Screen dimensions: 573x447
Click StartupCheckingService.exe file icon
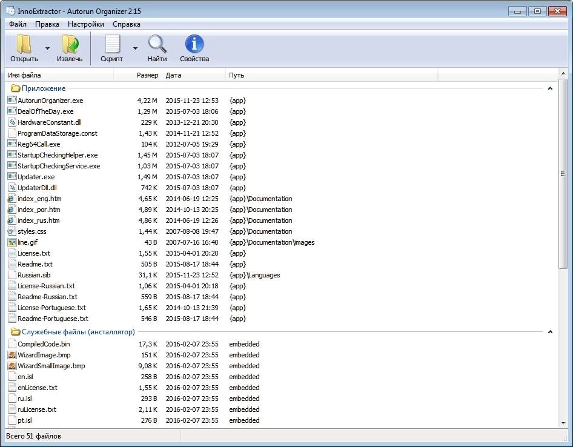click(12, 165)
